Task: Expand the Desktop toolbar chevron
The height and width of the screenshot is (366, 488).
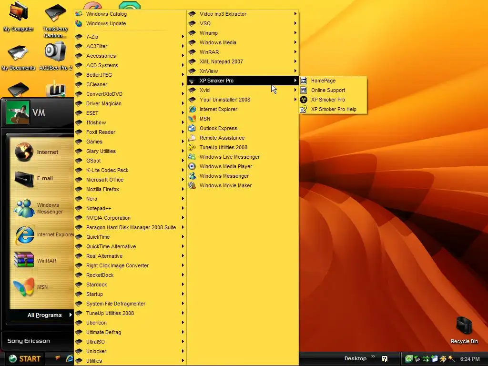Action: coord(373,356)
